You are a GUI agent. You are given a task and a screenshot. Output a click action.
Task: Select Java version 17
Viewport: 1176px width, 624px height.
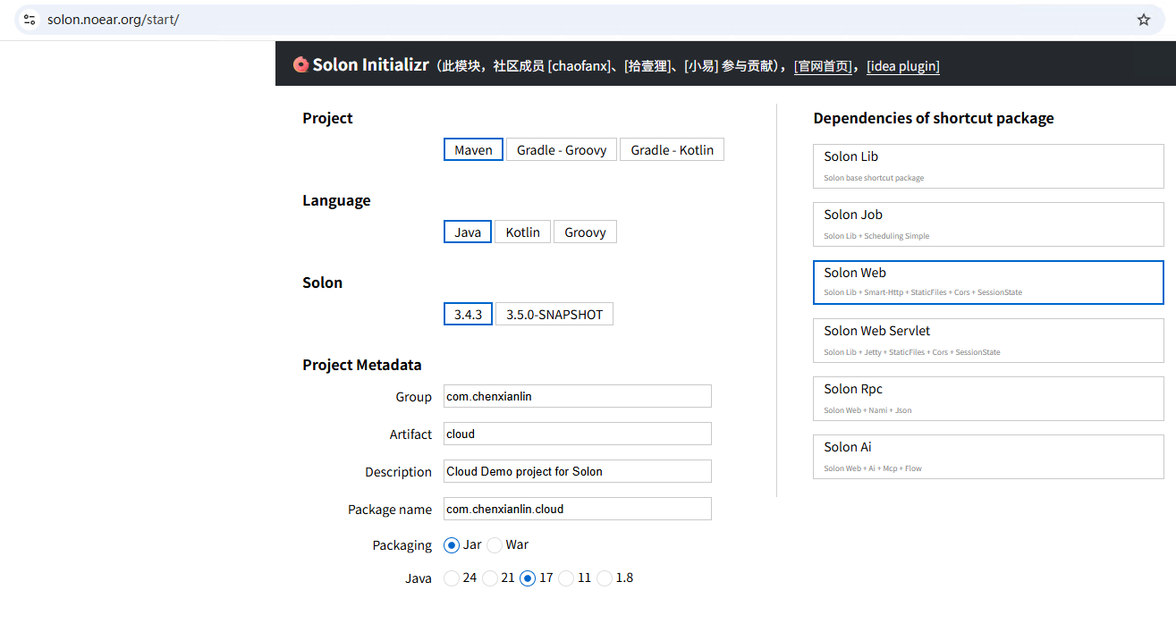[x=528, y=578]
